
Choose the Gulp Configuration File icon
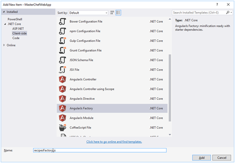pos(62,41)
